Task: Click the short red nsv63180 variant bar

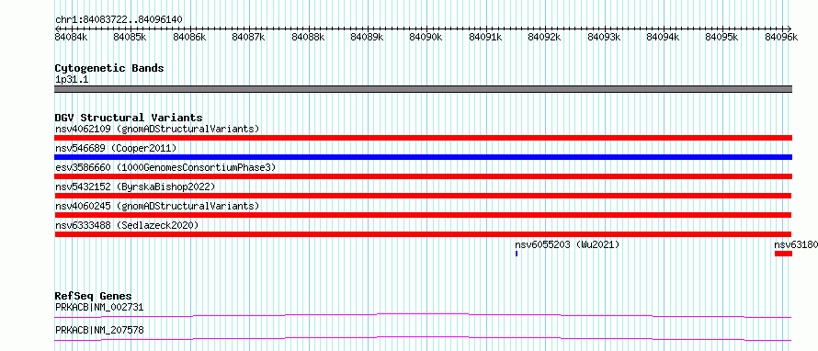Action: [784, 254]
